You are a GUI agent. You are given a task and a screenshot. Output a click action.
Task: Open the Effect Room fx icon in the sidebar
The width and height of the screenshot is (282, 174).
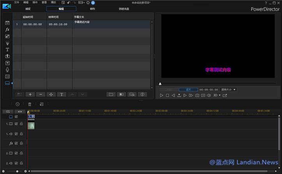point(7,30)
